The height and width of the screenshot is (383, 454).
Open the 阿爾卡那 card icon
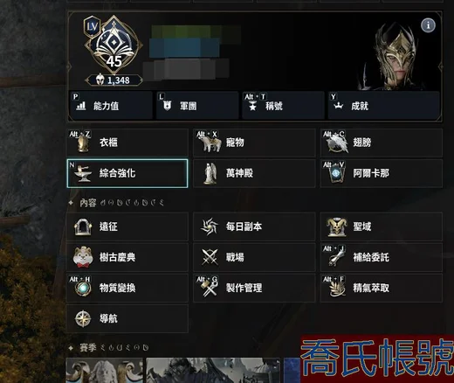tap(336, 174)
